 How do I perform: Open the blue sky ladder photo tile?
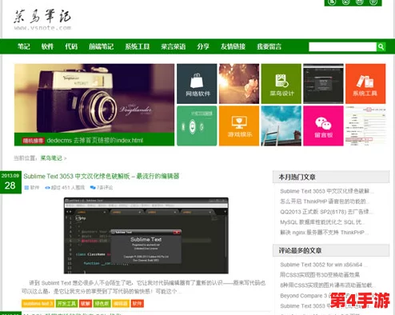[x=281, y=126]
